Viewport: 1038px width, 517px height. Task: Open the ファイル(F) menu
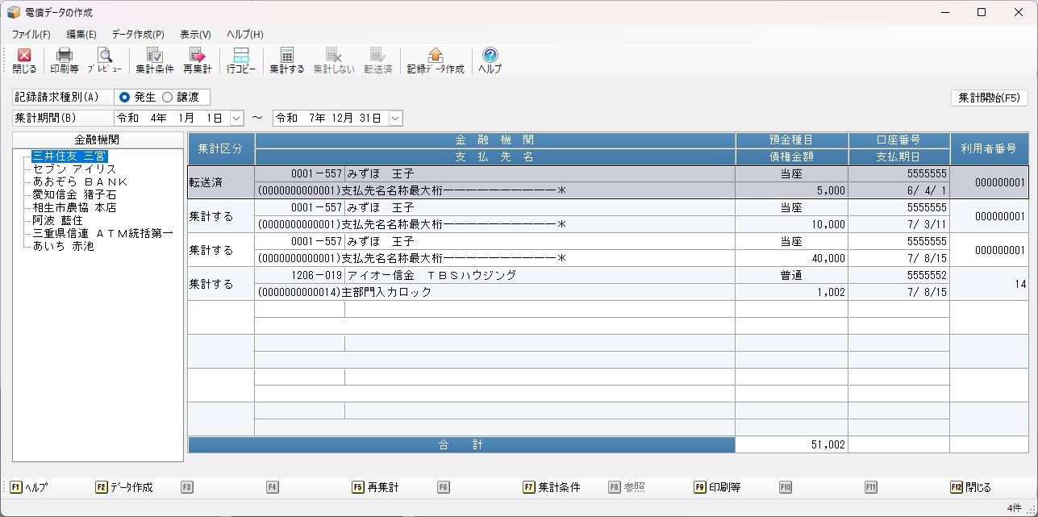pyautogui.click(x=31, y=35)
